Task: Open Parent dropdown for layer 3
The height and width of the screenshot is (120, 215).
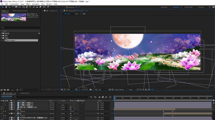Action: (x=105, y=107)
